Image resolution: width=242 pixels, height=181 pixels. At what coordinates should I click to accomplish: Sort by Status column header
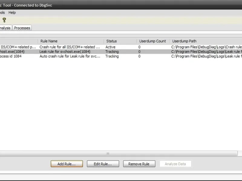[x=120, y=41]
